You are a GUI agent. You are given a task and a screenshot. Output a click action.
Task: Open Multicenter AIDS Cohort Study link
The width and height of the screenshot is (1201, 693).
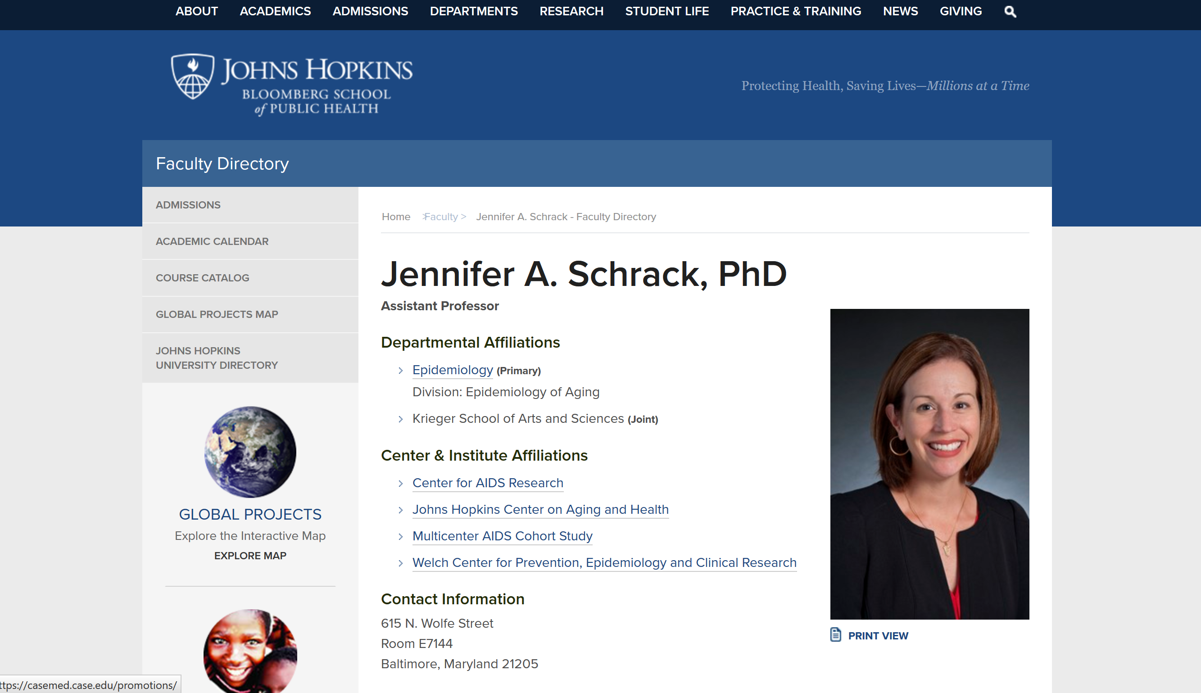tap(503, 536)
